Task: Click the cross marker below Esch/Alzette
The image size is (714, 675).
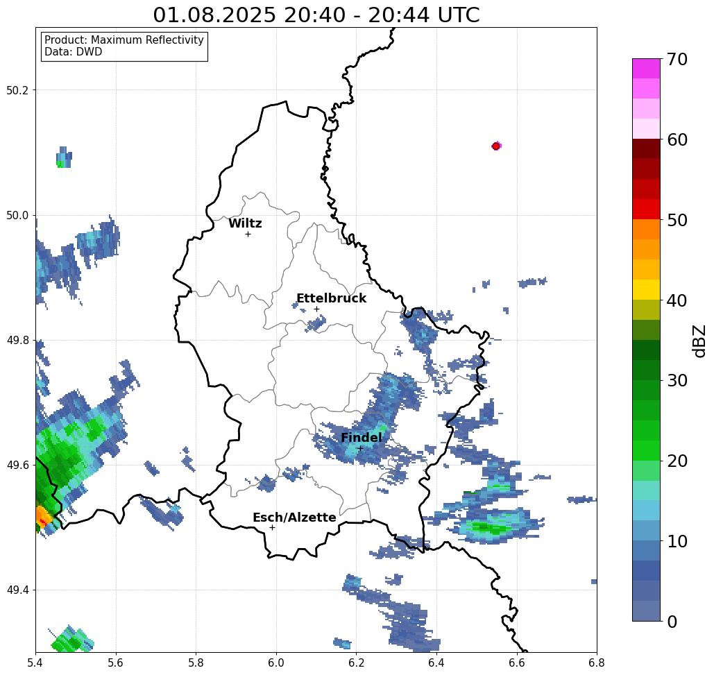Action: coord(272,527)
